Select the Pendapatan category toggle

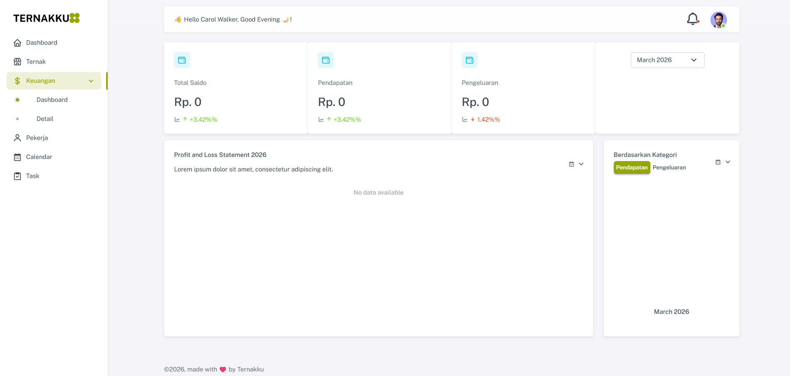coord(632,168)
